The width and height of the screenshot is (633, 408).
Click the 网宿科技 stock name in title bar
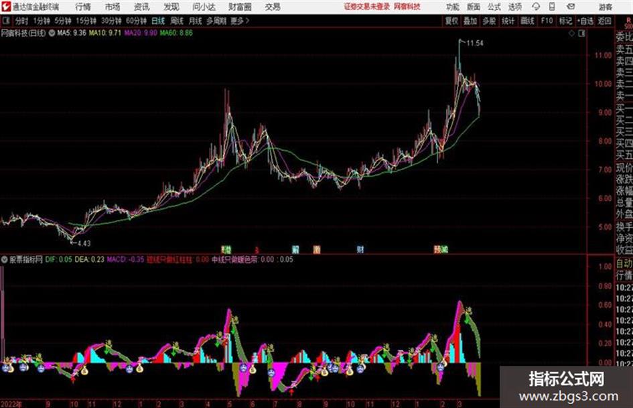coord(407,7)
